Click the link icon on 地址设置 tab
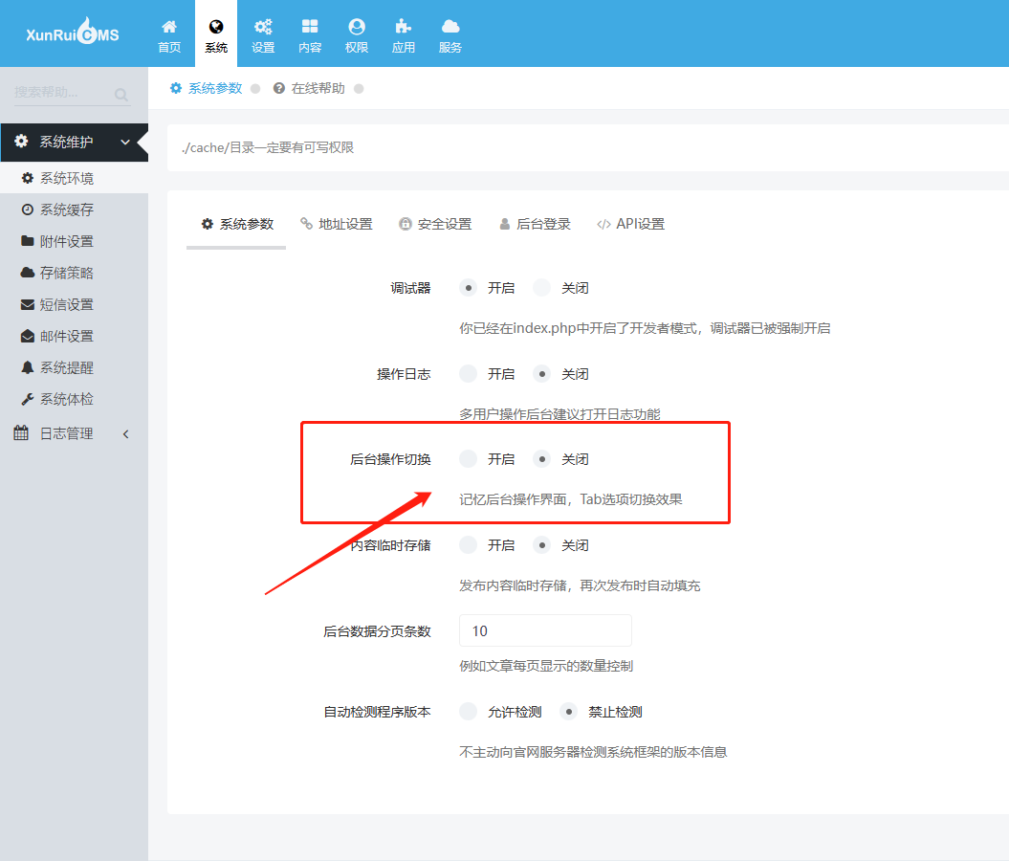 point(306,223)
